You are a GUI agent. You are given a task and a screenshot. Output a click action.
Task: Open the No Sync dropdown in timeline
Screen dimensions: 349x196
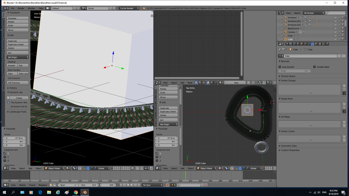point(152,185)
